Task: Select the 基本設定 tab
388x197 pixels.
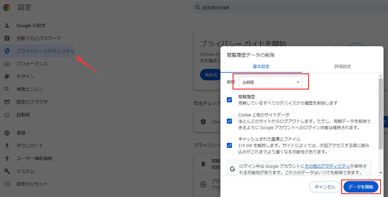Action: pyautogui.click(x=262, y=67)
